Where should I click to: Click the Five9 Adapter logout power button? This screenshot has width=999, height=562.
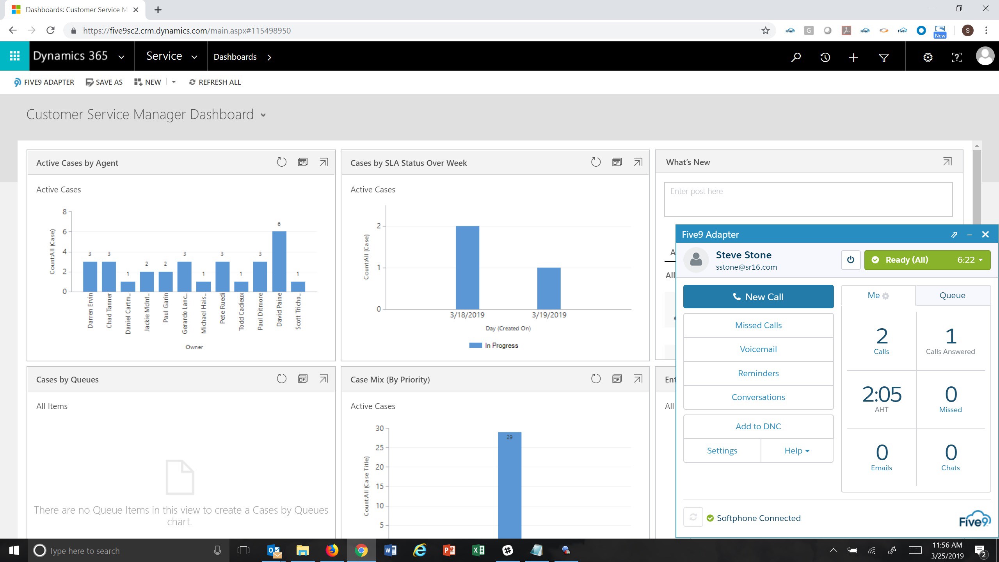[x=850, y=260]
